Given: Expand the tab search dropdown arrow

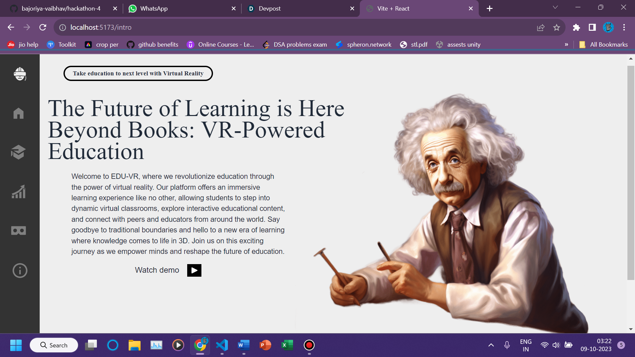Looking at the screenshot, I should (555, 8).
